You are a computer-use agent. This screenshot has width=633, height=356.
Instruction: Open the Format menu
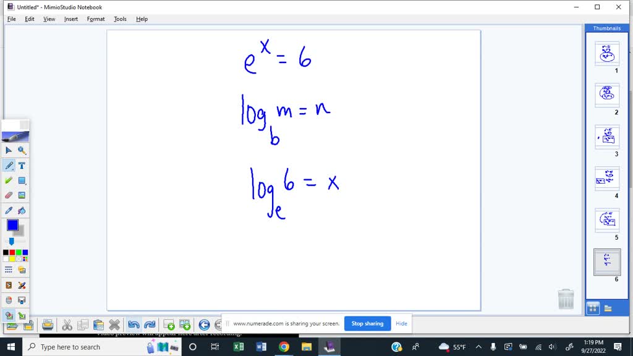[x=95, y=19]
